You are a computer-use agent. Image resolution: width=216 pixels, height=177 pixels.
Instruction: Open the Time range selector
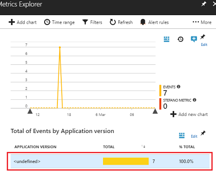[x=59, y=22]
